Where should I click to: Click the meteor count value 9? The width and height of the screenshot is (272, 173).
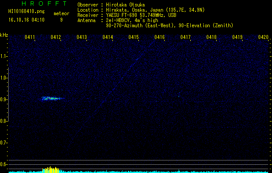tap(61, 20)
